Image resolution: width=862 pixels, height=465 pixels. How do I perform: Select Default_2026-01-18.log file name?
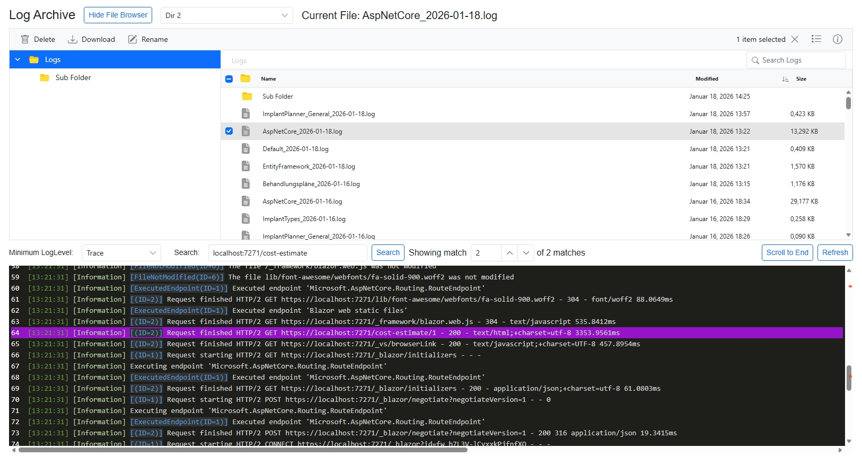[x=295, y=148]
